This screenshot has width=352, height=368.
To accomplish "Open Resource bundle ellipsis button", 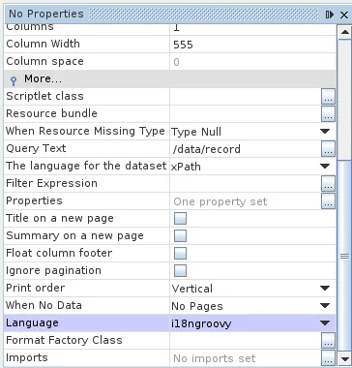I will [x=328, y=114].
